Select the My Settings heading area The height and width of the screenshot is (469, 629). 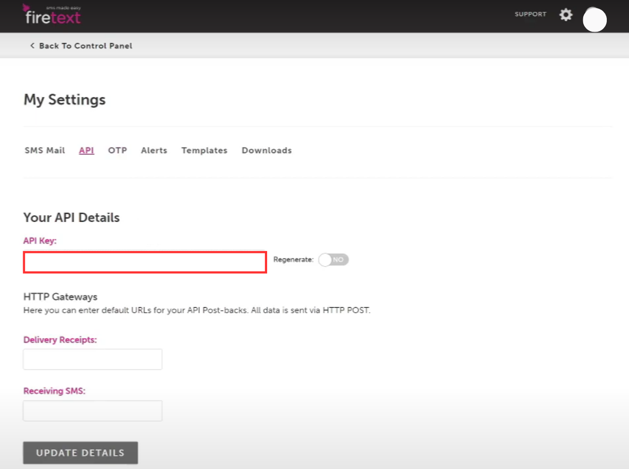tap(64, 100)
